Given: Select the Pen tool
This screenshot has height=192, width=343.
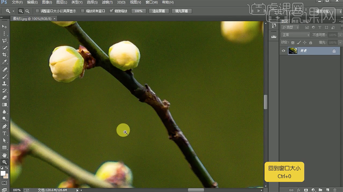Looking at the screenshot, I should coord(4,126).
